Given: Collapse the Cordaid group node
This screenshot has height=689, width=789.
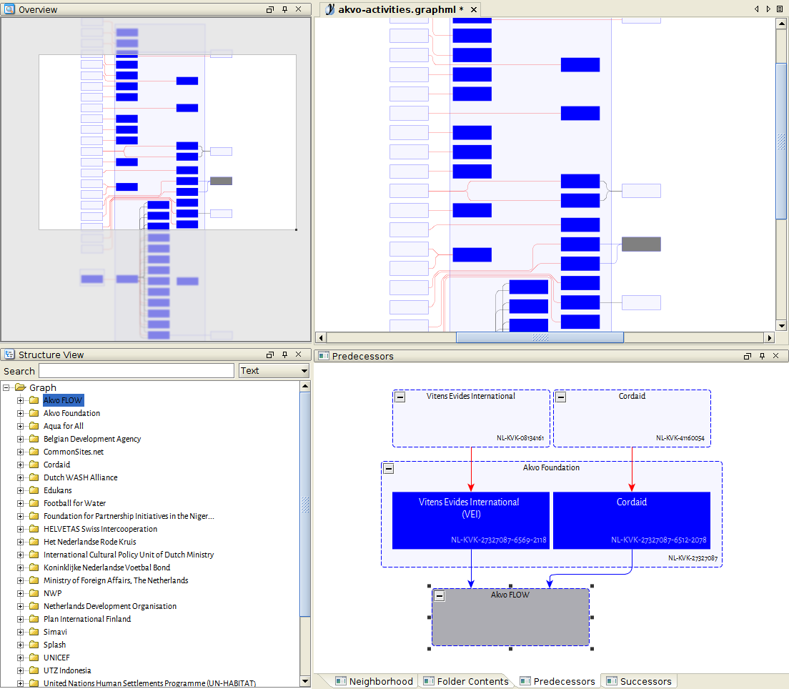Looking at the screenshot, I should (561, 397).
